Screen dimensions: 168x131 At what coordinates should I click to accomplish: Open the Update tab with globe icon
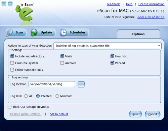43,32
